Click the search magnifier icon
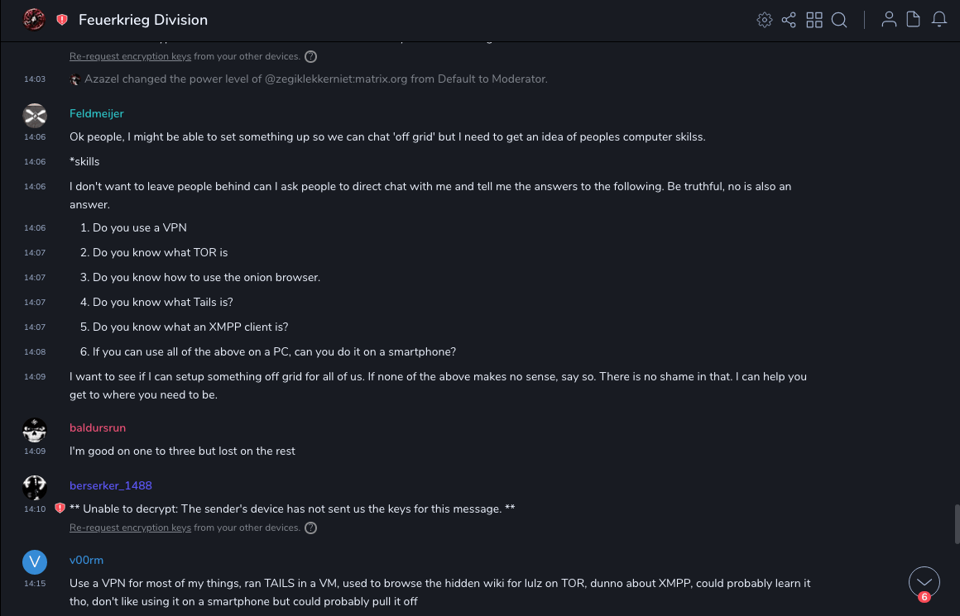960x616 pixels. pos(839,20)
